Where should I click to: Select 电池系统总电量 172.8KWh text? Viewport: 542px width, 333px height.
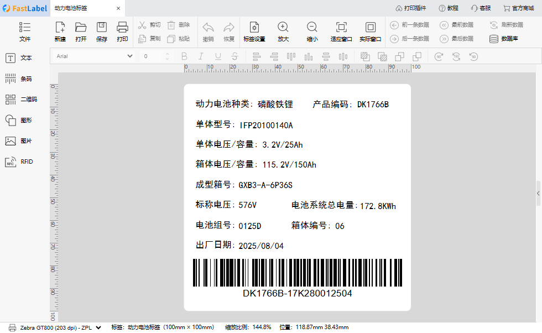(343, 205)
